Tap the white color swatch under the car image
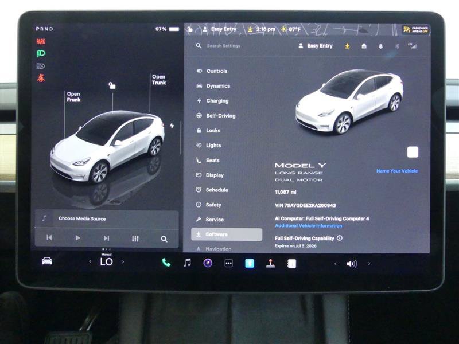The width and height of the screenshot is (459, 344). 413,152
